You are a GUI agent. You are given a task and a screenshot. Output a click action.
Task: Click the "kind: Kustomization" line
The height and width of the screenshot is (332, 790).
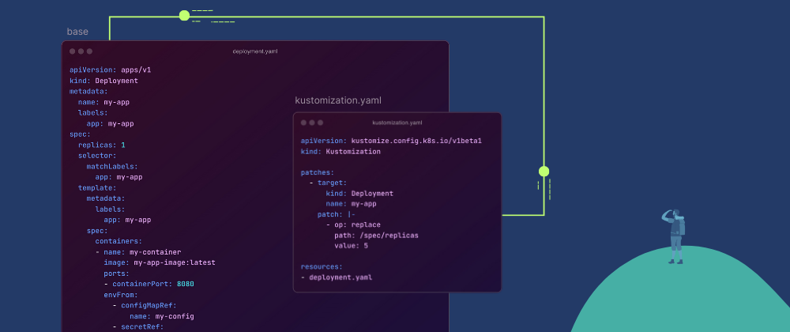click(341, 151)
